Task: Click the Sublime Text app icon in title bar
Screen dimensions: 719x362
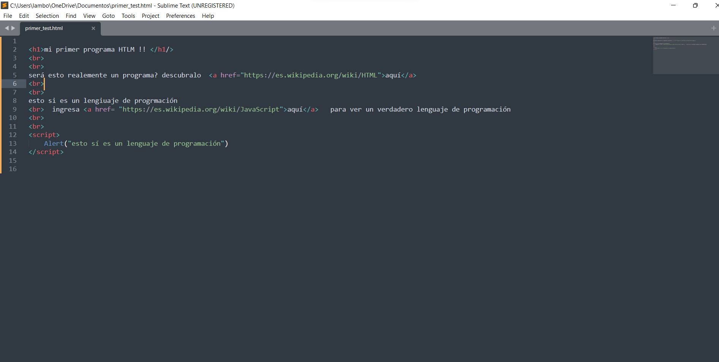Action: coord(5,5)
